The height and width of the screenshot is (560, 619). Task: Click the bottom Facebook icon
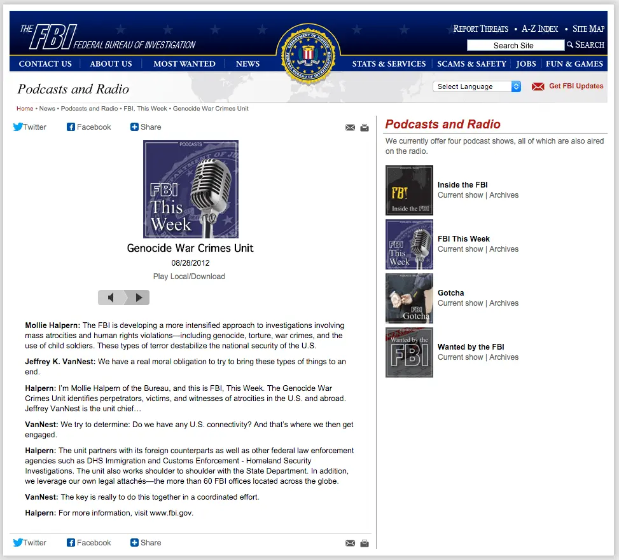71,543
